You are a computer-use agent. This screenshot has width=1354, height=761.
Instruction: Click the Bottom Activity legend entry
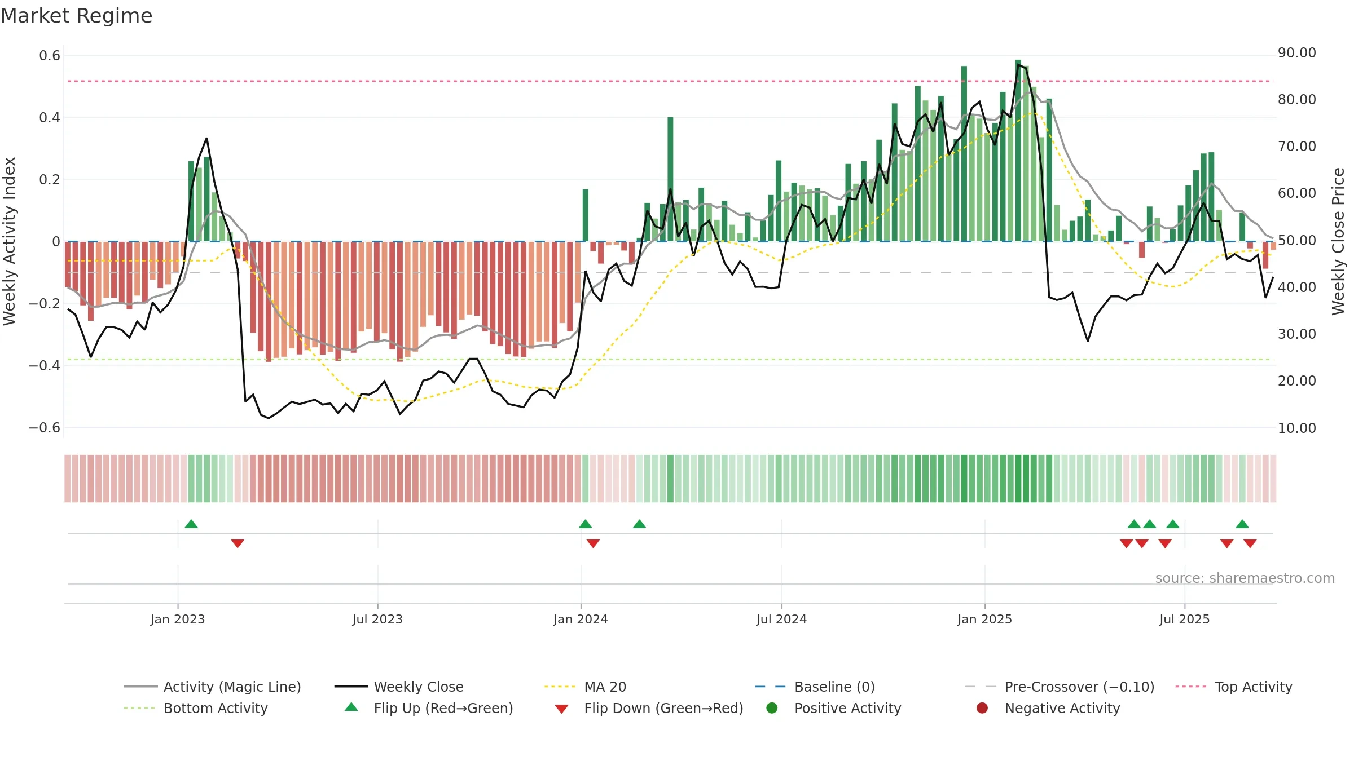[196, 708]
